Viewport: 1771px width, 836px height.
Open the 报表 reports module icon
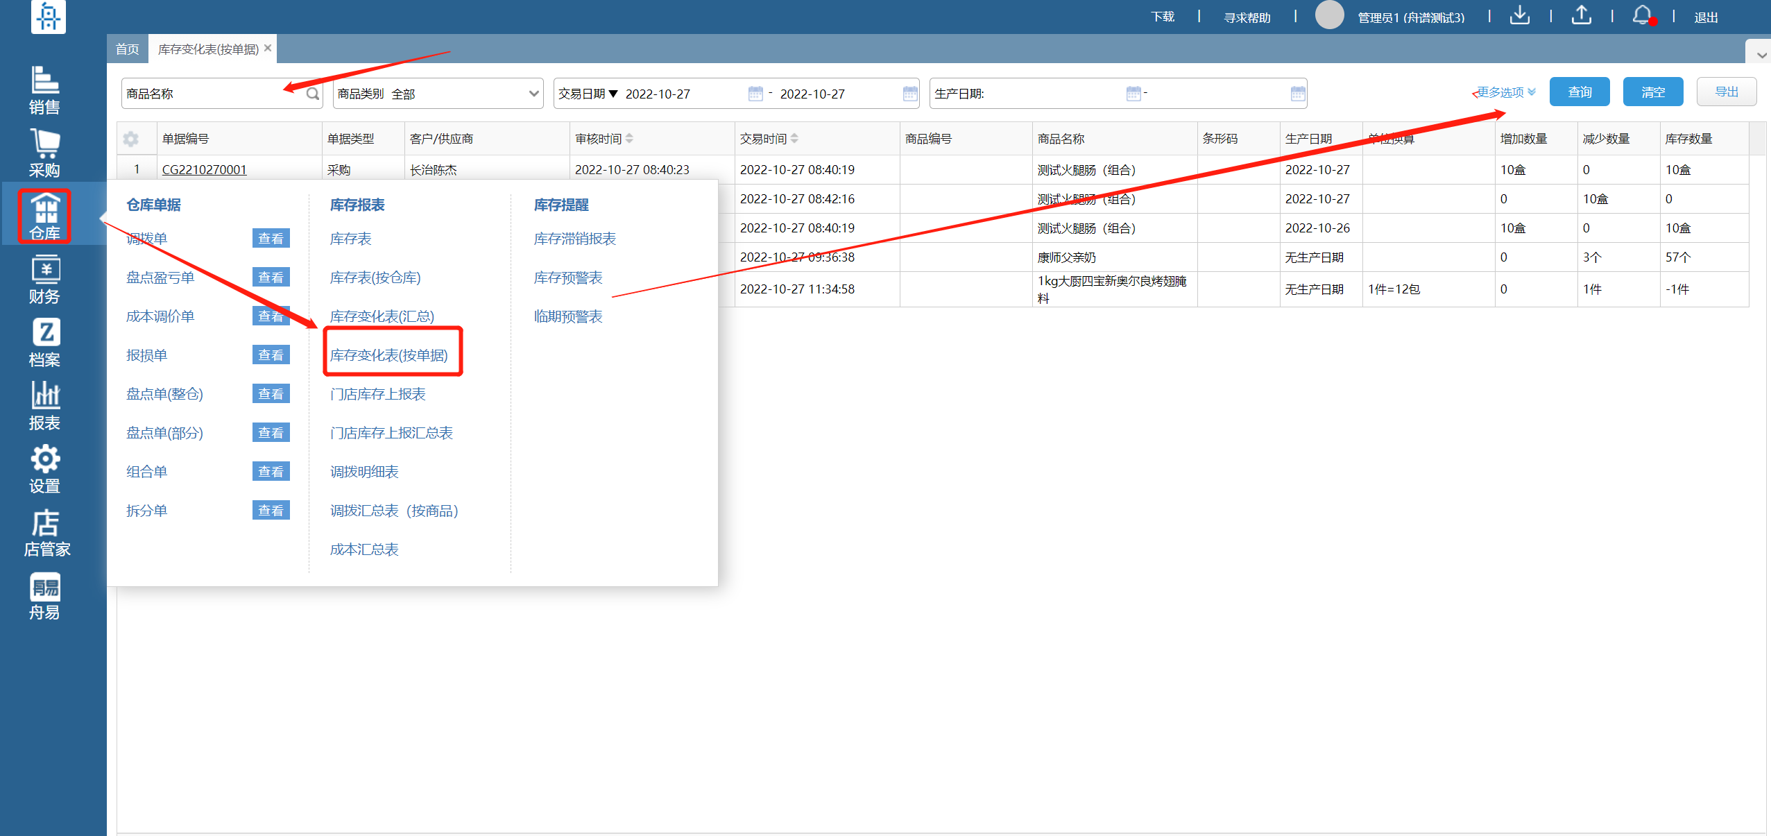coord(45,406)
